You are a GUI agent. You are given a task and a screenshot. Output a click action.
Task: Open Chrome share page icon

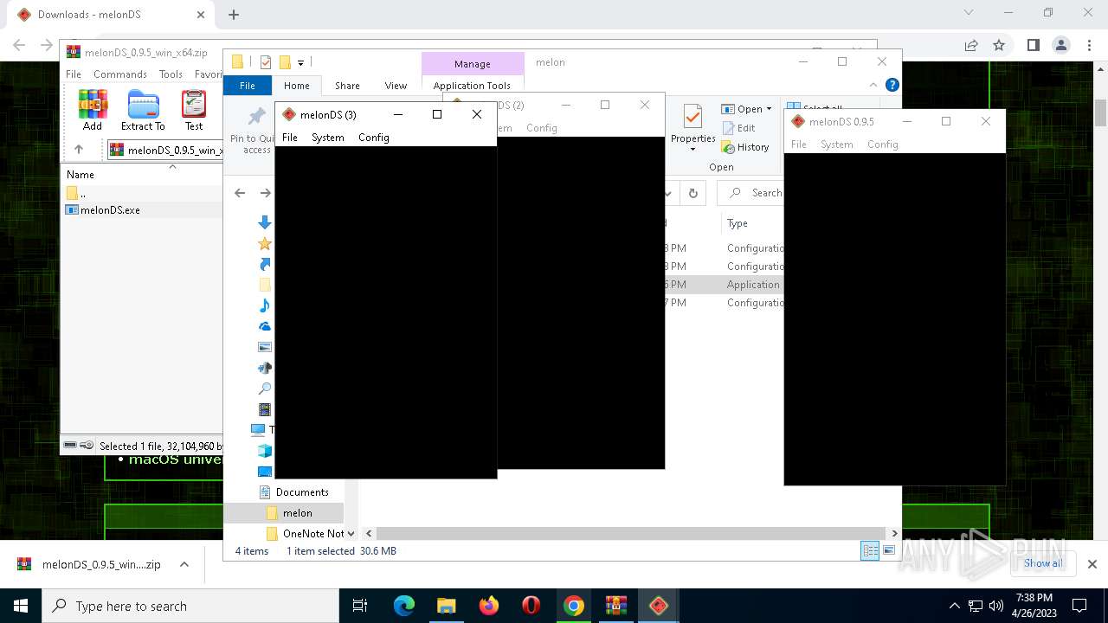coord(971,45)
